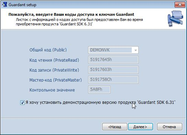Click the Guardant setup window title text

(x=22, y=5)
